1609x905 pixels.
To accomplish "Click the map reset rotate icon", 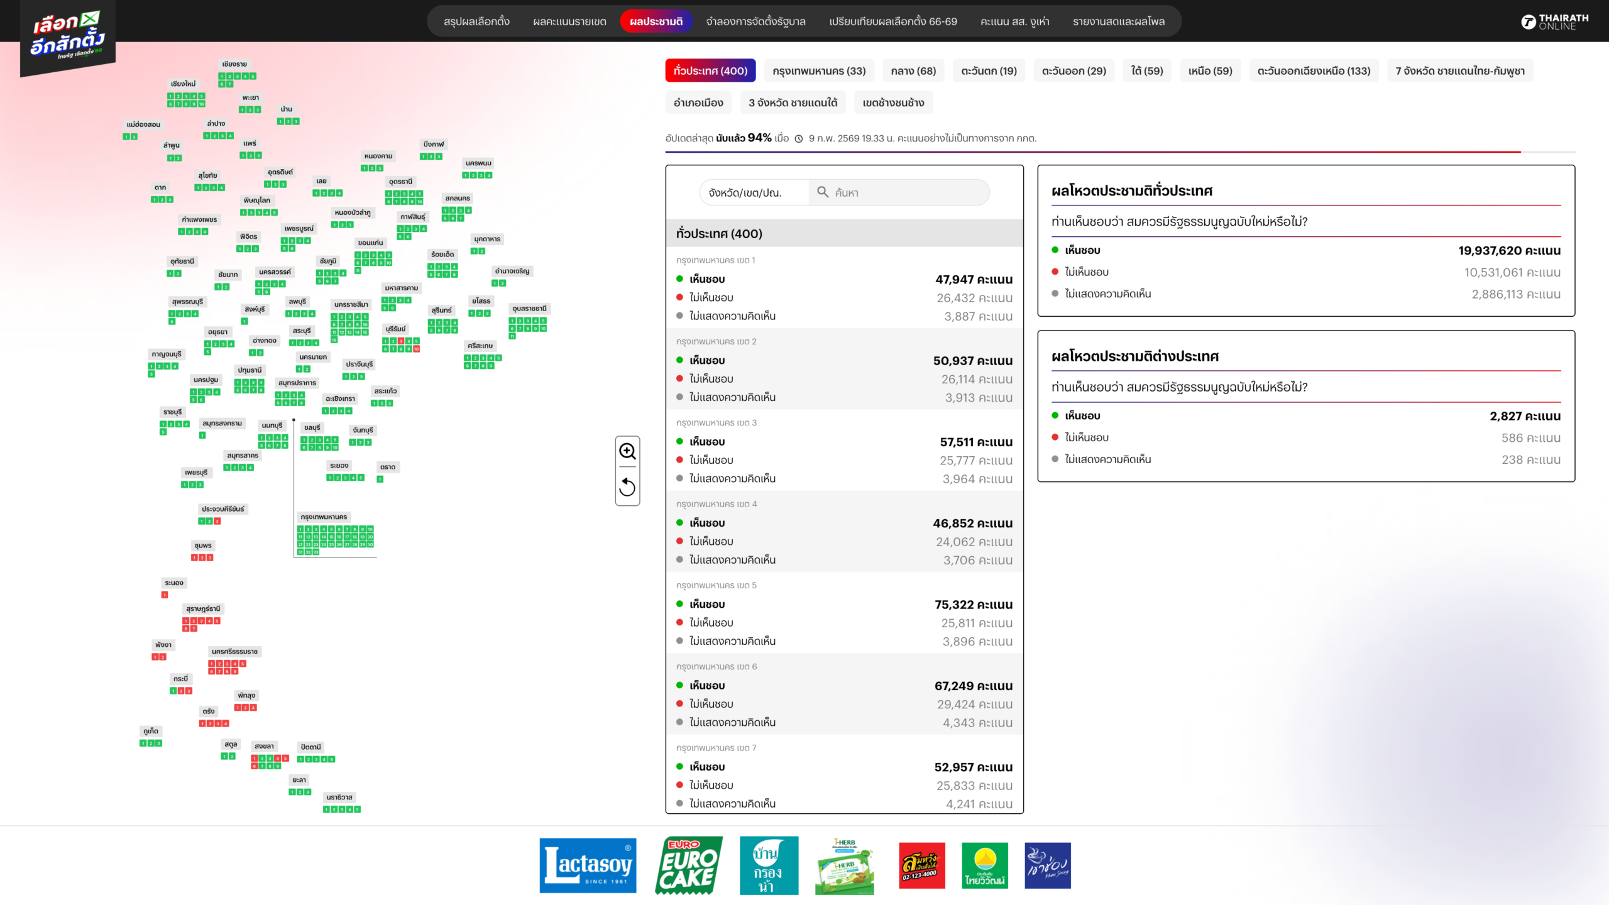I will tap(627, 487).
